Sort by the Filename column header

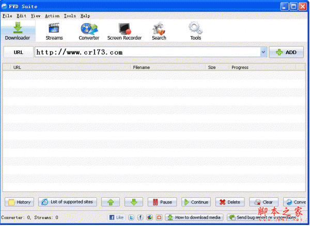168,67
